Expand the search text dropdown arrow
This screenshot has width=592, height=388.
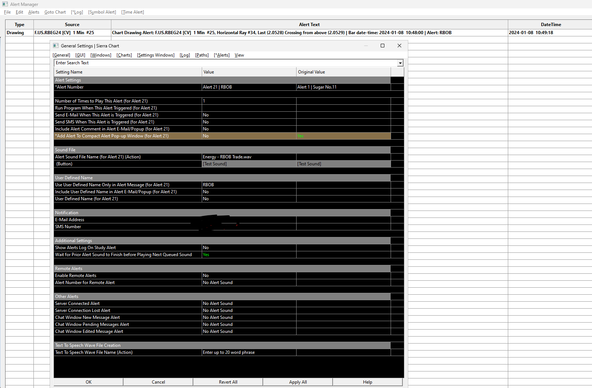pos(400,63)
